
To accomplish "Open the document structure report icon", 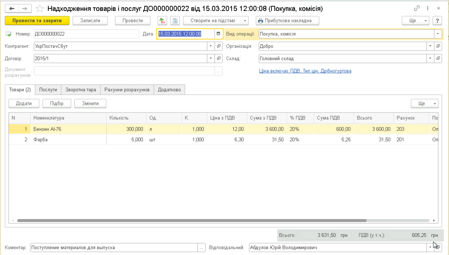I will pos(175,21).
